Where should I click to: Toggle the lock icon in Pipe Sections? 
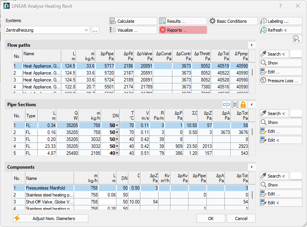(x=243, y=105)
